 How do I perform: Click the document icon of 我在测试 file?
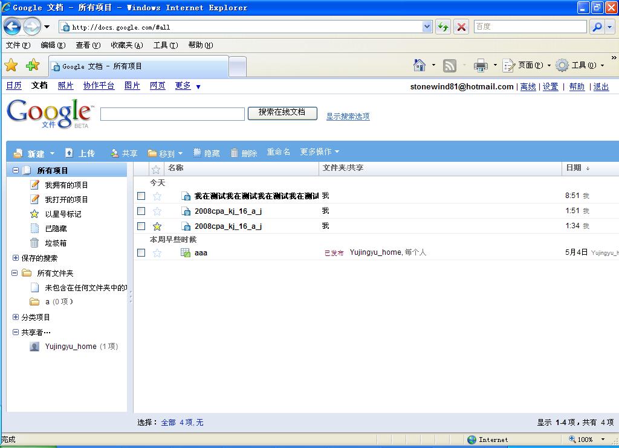[186, 196]
